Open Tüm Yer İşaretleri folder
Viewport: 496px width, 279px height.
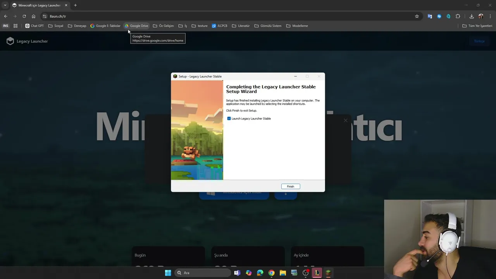[x=477, y=26]
